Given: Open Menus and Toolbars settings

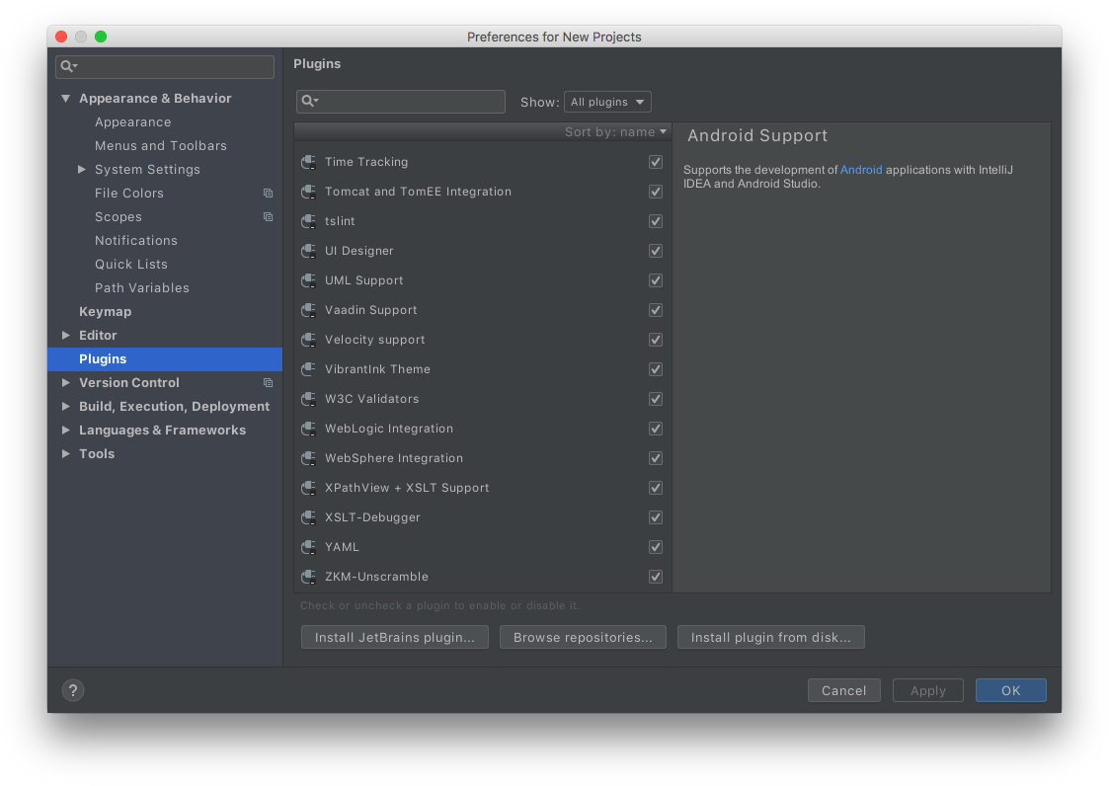Looking at the screenshot, I should tap(161, 146).
